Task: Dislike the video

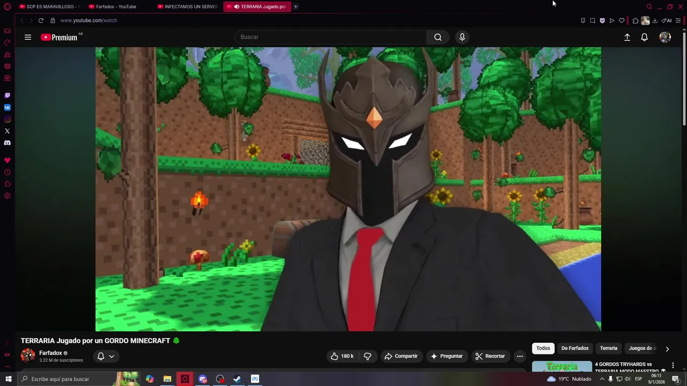Action: (368, 356)
